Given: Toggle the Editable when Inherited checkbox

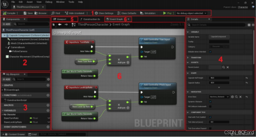Looking at the screenshot, I should [210, 52].
